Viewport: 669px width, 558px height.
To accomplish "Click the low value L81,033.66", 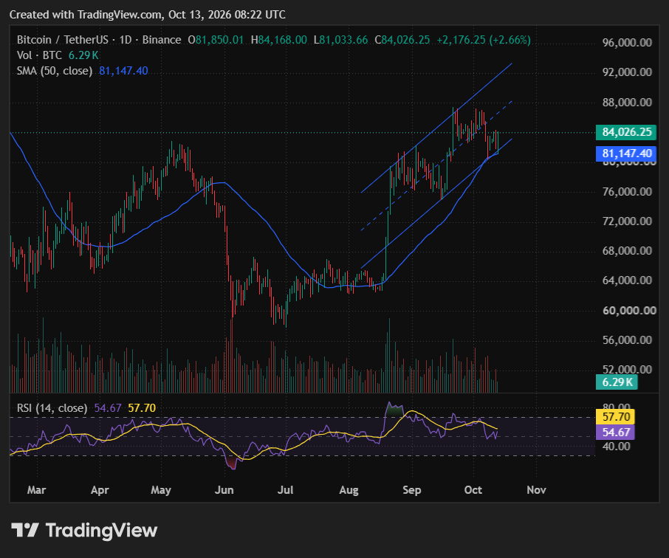I will pos(341,40).
